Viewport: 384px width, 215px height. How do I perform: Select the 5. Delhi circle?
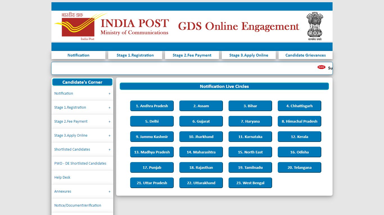click(152, 121)
